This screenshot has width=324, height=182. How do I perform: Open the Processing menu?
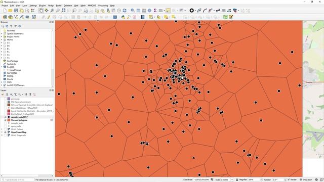pyautogui.click(x=103, y=6)
